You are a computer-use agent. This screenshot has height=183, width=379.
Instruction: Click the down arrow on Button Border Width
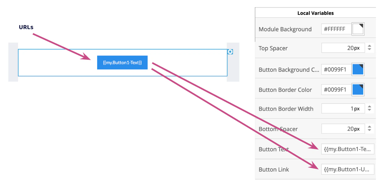(370, 110)
